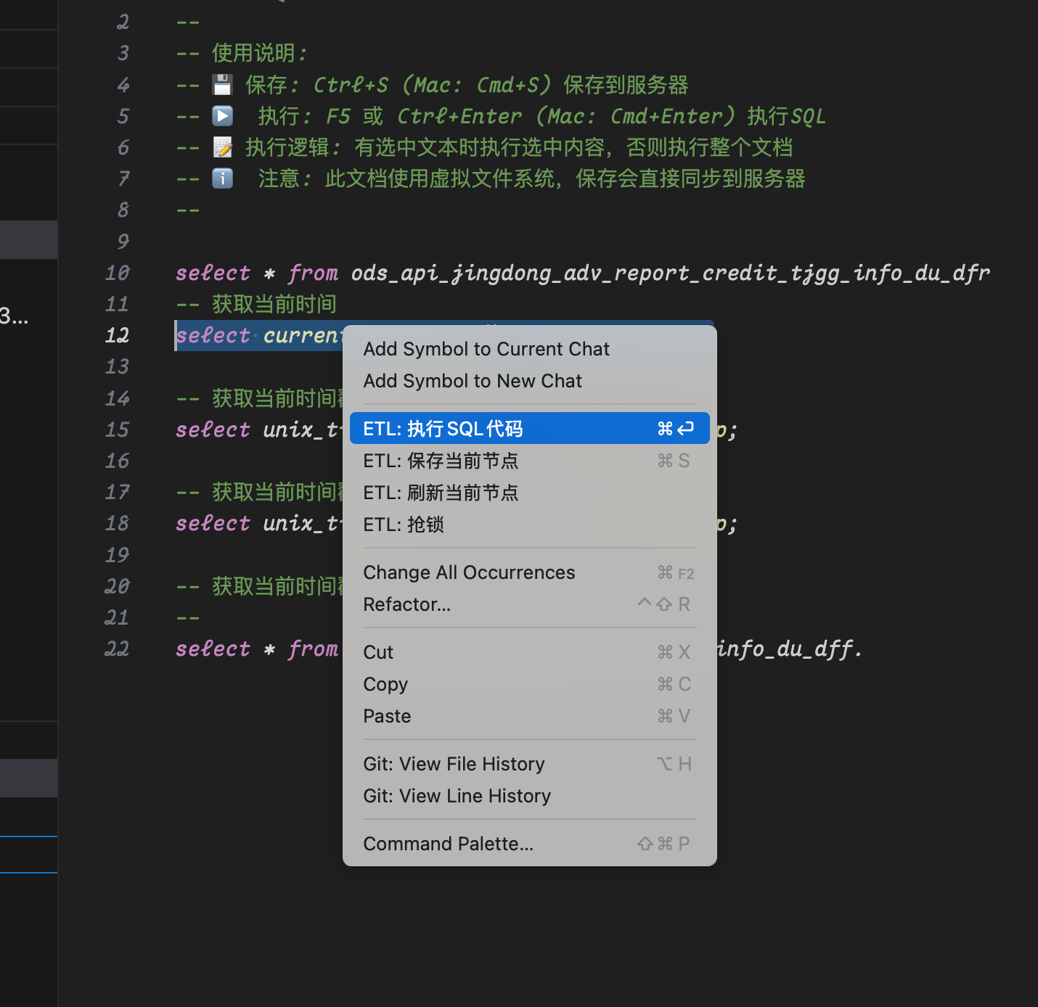
Task: Click the select keyword on line 15
Action: point(213,429)
